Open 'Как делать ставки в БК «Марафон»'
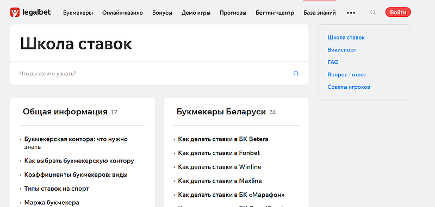 pyautogui.click(x=232, y=195)
